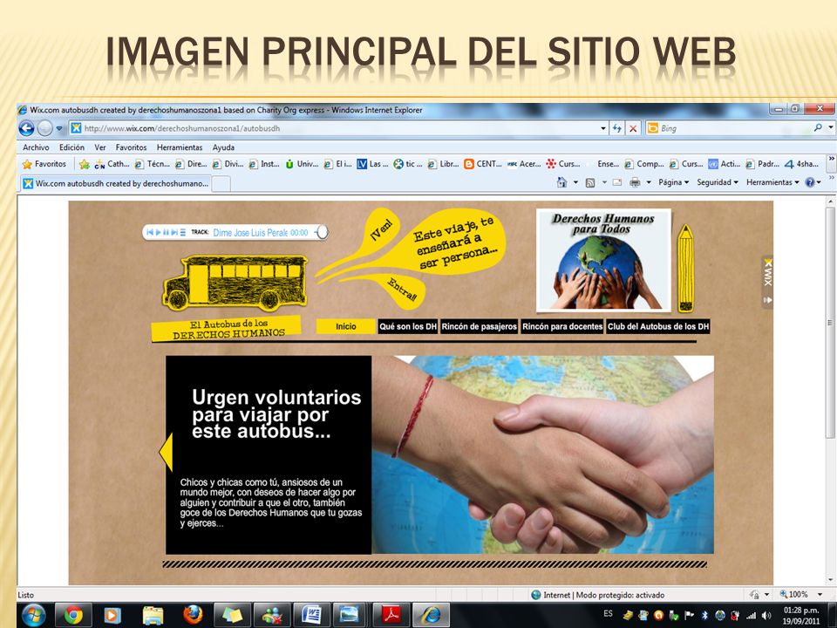
Task: Go to the Inicio page
Action: 345,326
